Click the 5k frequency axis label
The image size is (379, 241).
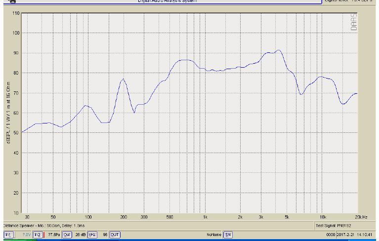pos(287,217)
